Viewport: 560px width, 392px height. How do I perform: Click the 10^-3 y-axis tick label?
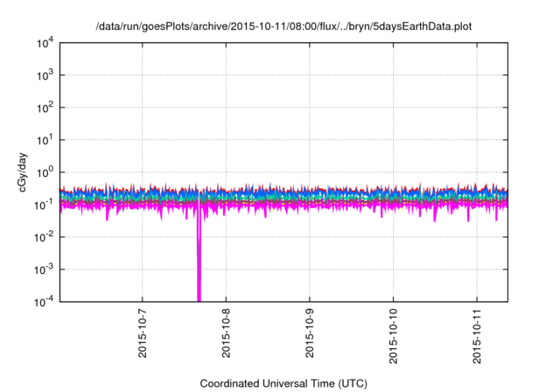point(45,269)
